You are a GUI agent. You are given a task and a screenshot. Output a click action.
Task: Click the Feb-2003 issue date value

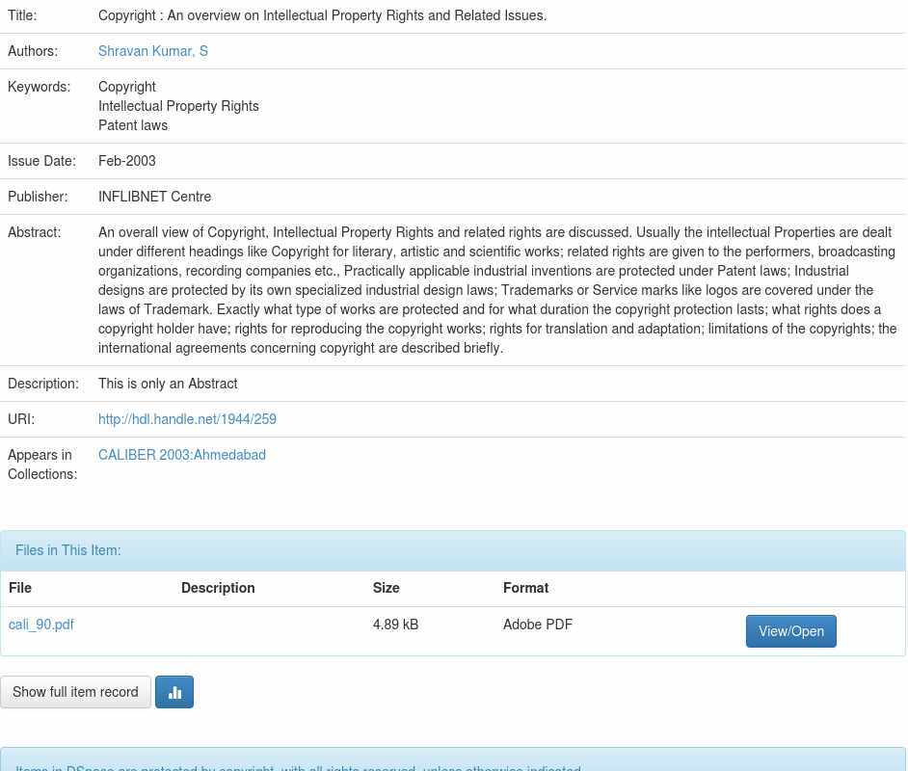coord(127,161)
